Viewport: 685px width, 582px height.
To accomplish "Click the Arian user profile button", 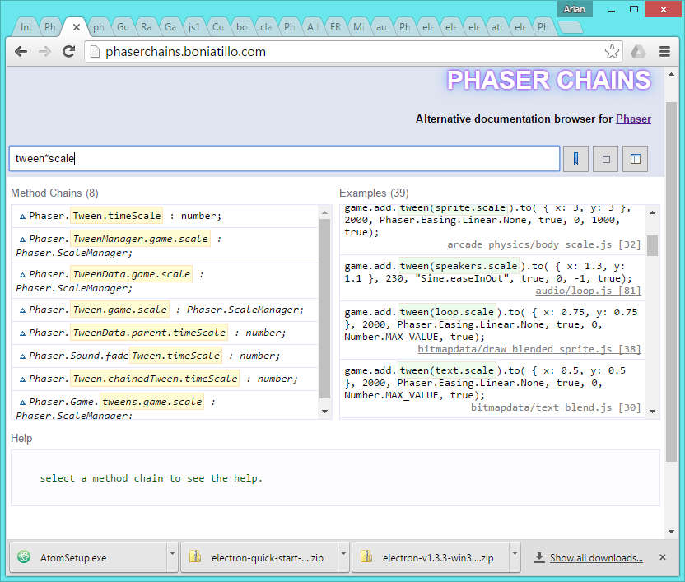I will 574,9.
